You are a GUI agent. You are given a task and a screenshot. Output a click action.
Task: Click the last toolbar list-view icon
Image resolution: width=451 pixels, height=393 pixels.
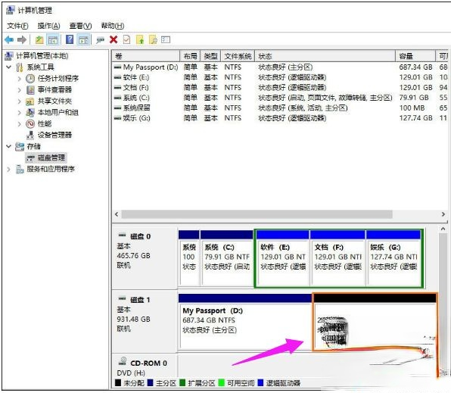coord(166,39)
